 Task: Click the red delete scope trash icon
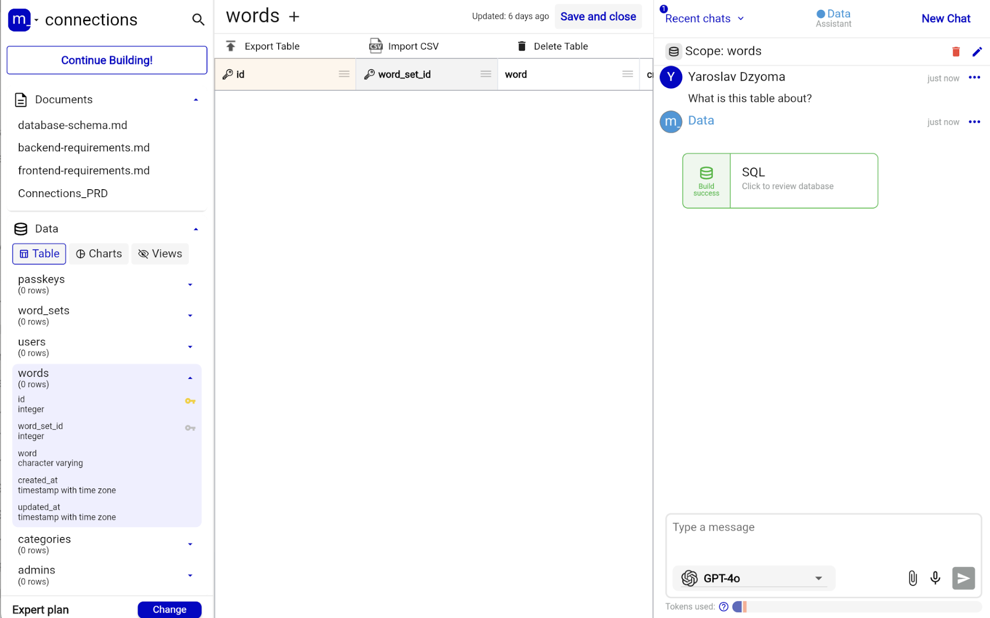pos(956,51)
